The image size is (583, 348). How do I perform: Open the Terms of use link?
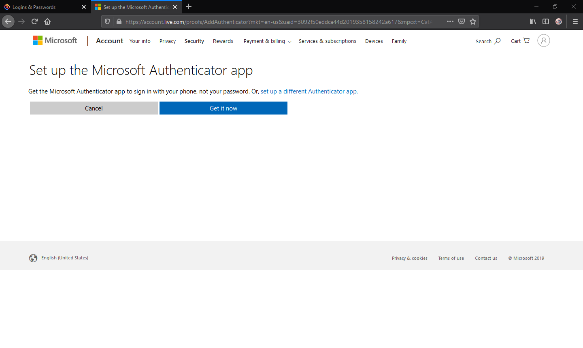tap(451, 258)
